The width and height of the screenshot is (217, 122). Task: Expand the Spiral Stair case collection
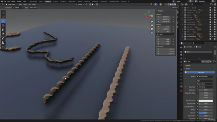[x=183, y=10]
